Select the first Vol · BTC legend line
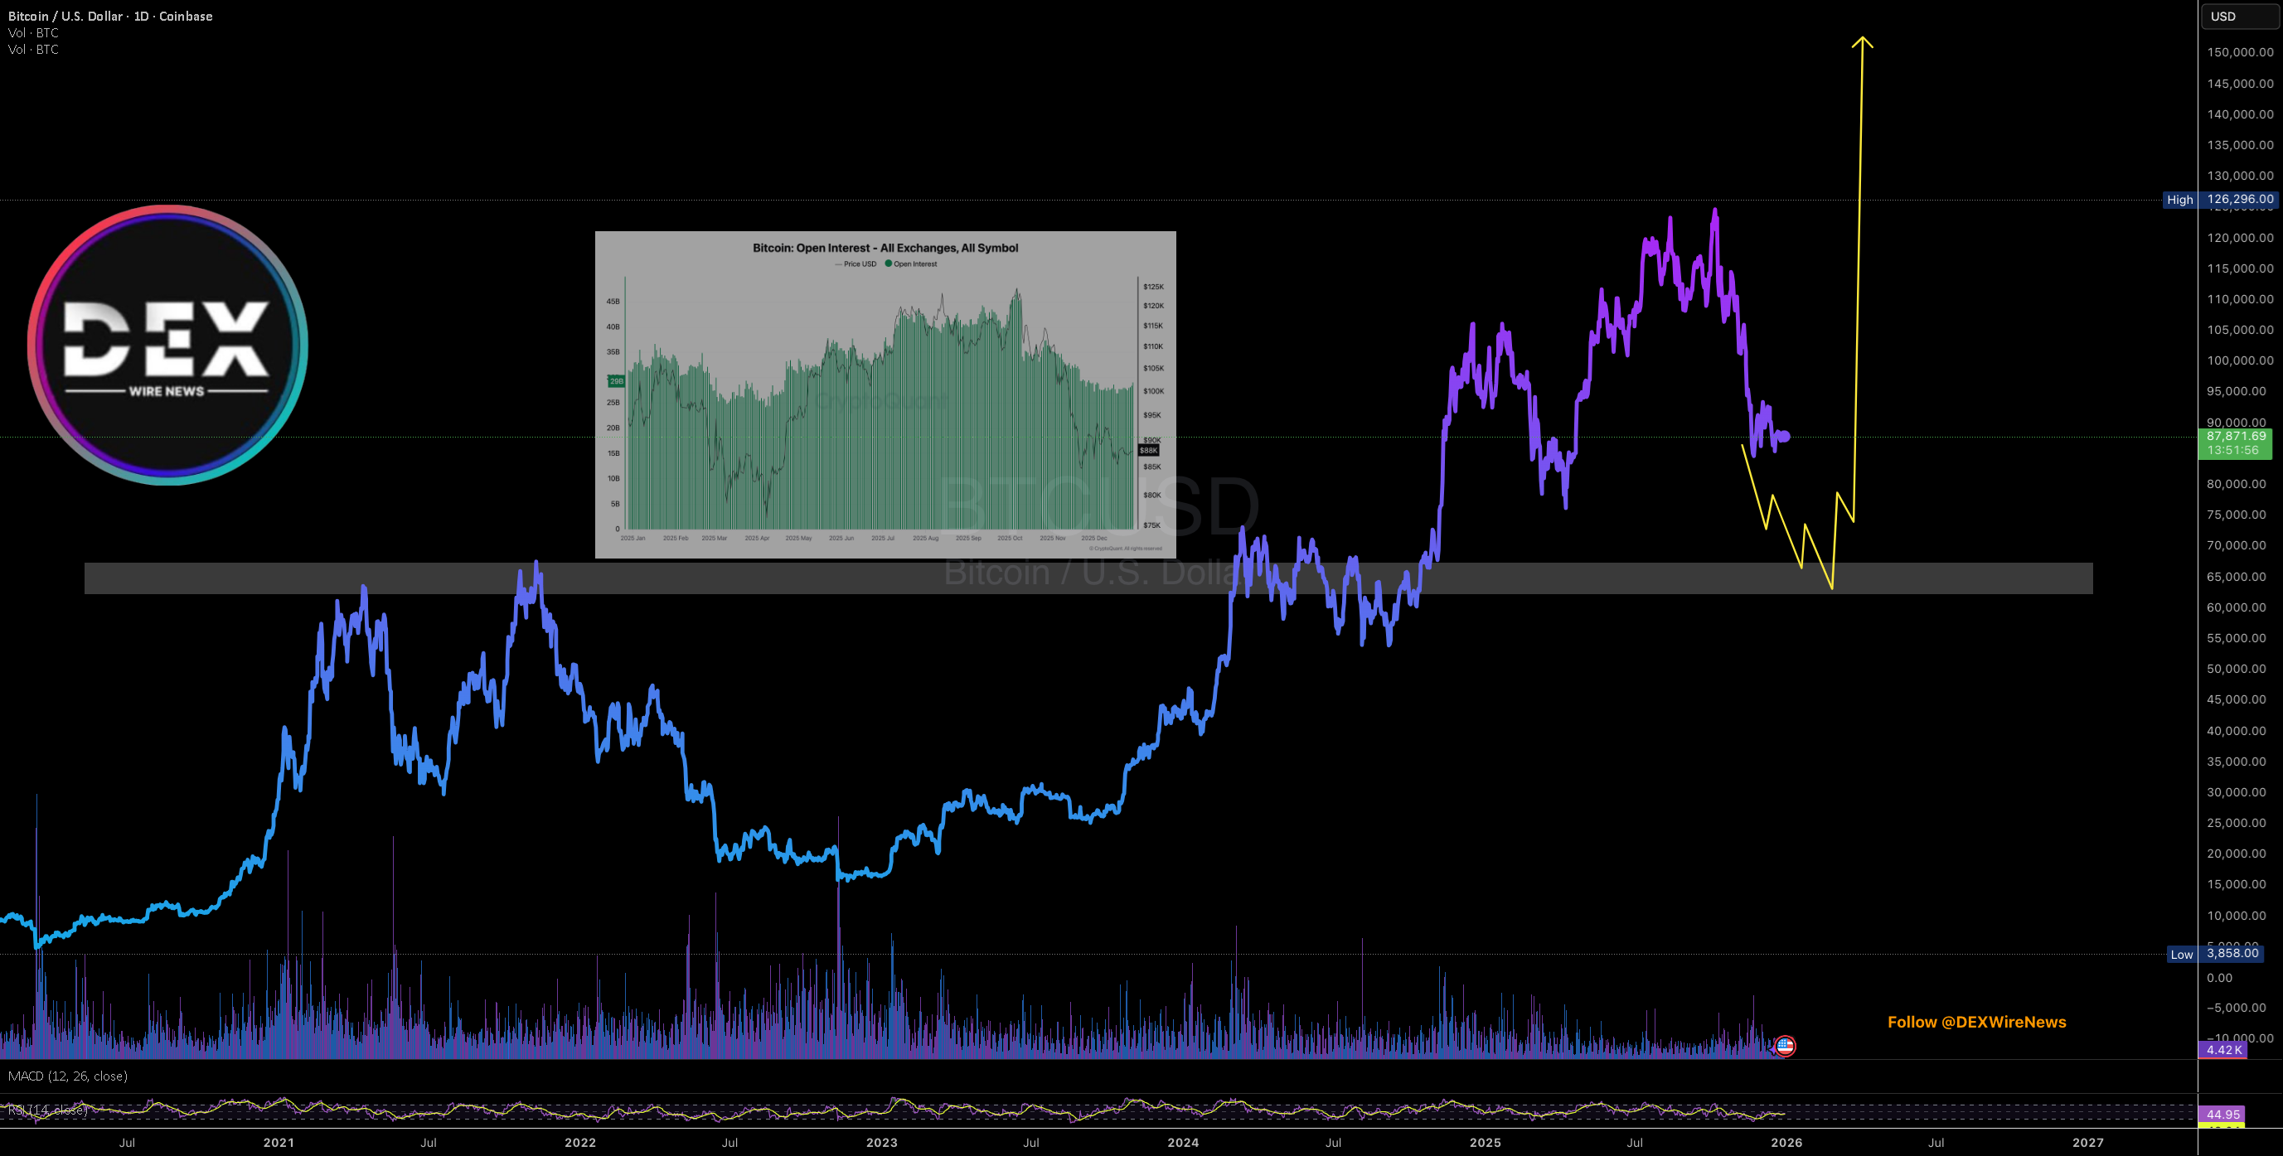The image size is (2283, 1156). pyautogui.click(x=34, y=33)
